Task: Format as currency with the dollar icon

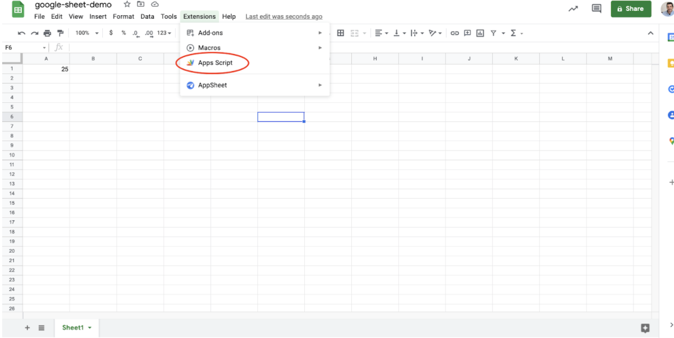Action: [x=111, y=33]
